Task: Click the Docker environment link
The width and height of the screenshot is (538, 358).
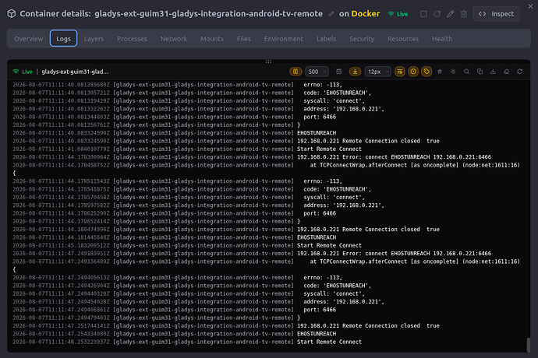Action: pos(366,14)
